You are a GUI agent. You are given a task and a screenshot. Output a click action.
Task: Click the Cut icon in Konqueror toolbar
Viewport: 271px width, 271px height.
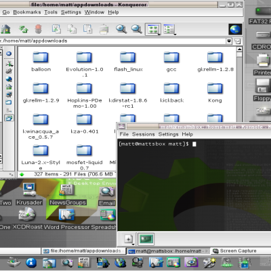point(56,29)
